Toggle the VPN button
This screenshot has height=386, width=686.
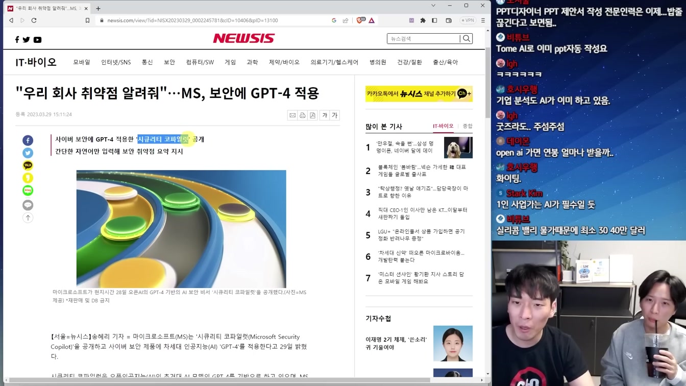pos(468,20)
